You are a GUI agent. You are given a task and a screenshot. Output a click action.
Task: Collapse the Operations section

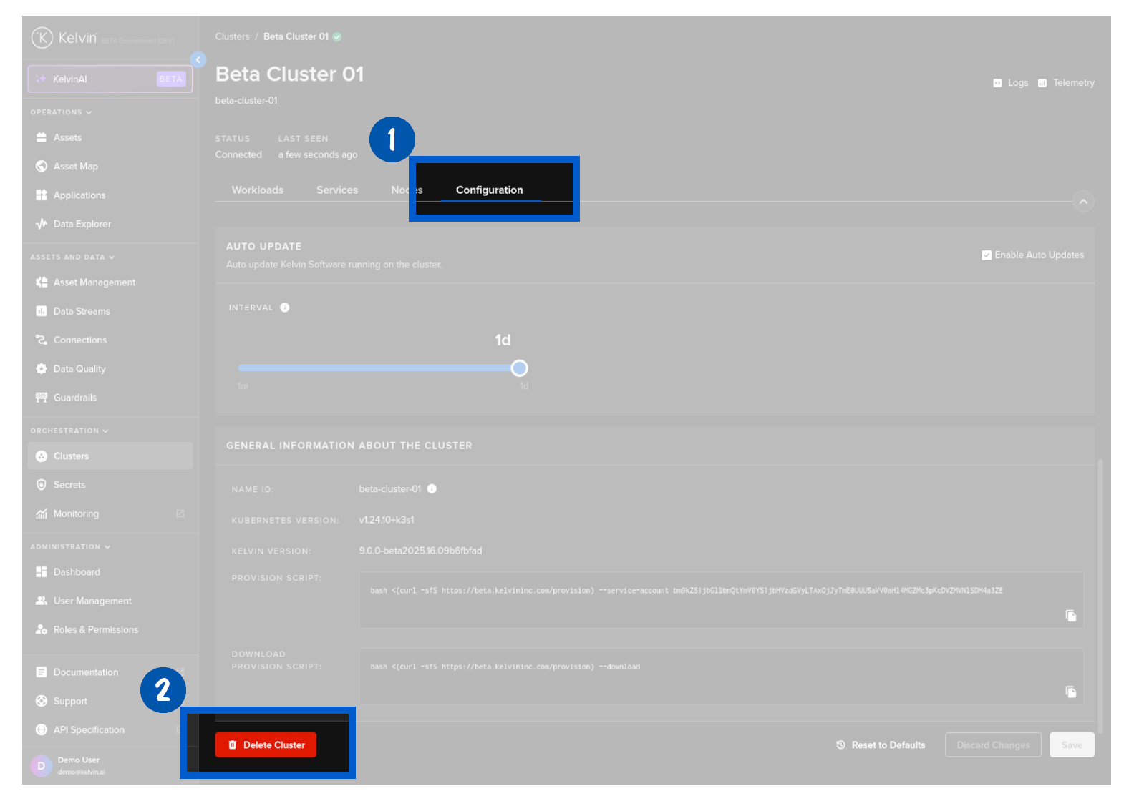pos(61,112)
